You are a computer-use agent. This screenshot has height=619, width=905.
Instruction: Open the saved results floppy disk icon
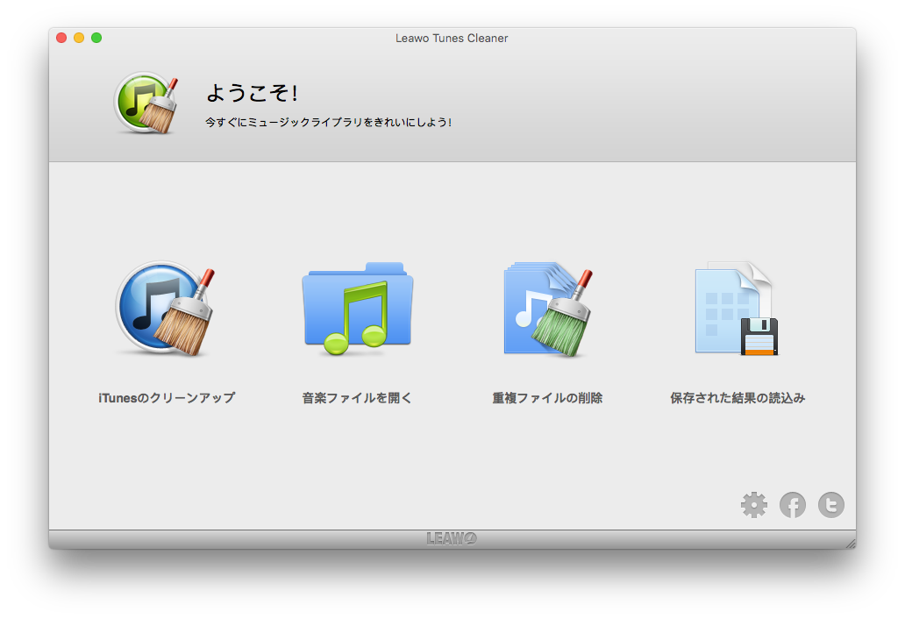737,309
